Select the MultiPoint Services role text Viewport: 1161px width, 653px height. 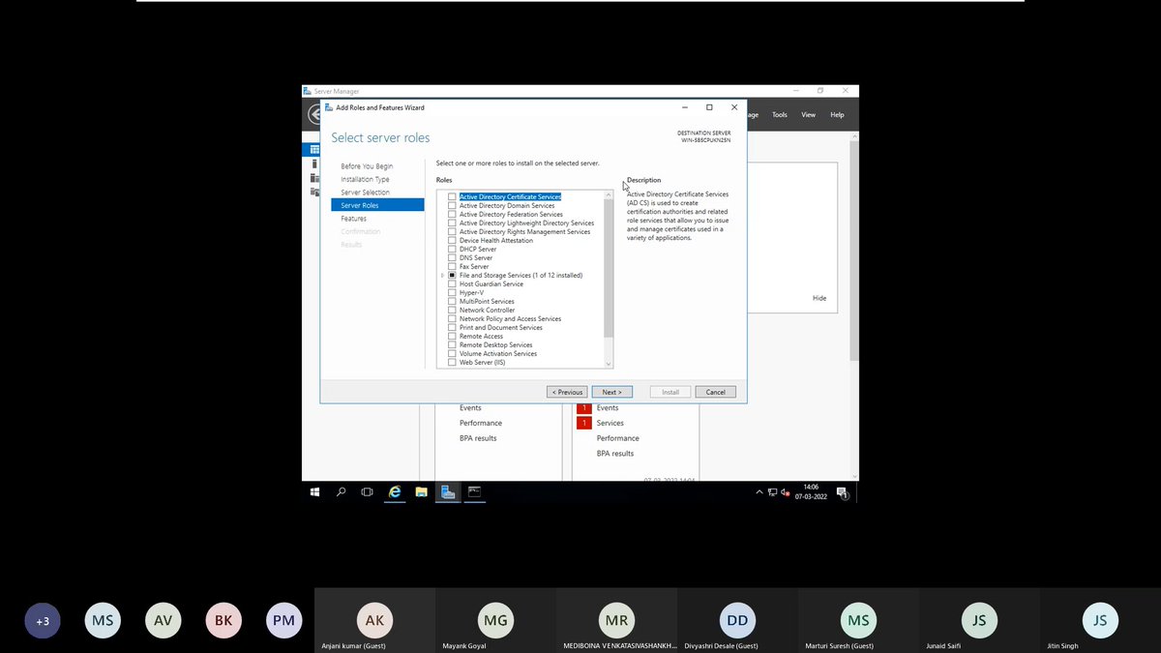(487, 302)
